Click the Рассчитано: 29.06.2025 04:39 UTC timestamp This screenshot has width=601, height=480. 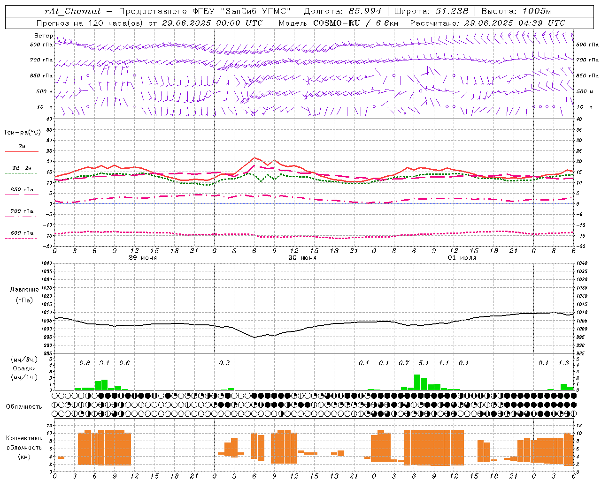pos(487,23)
